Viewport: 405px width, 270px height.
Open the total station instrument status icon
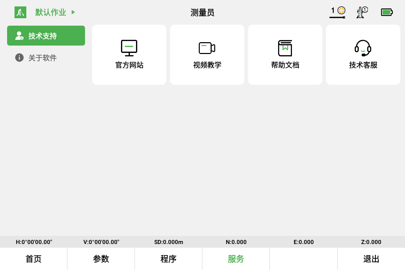(362, 12)
